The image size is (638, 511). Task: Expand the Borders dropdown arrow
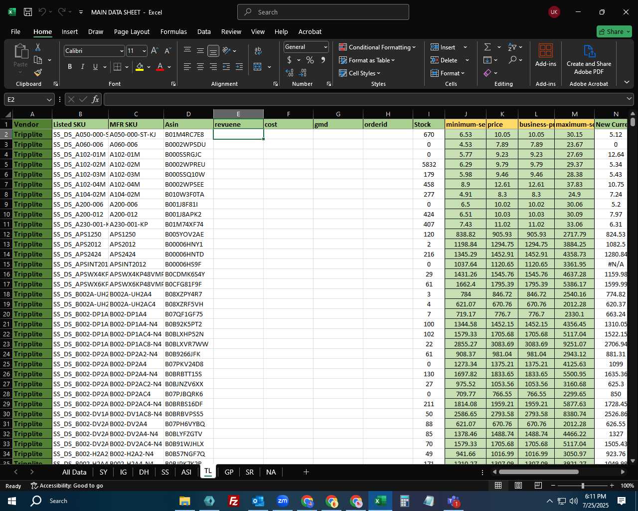127,67
